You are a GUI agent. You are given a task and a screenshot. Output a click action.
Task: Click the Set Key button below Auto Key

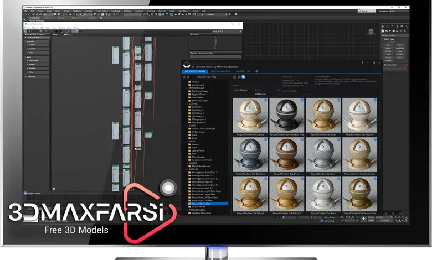click(x=371, y=221)
